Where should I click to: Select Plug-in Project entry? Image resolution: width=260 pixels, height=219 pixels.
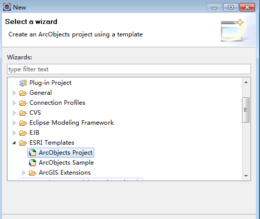[50, 83]
